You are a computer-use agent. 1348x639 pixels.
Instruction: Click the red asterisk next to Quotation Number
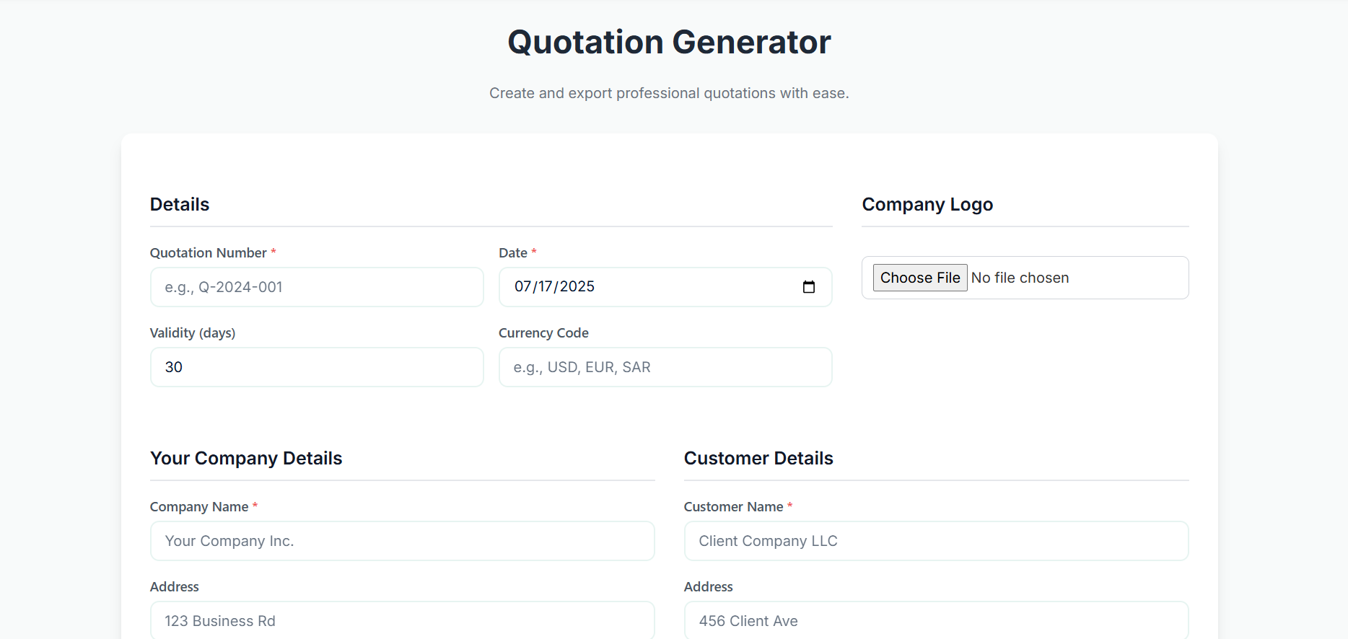(x=273, y=252)
